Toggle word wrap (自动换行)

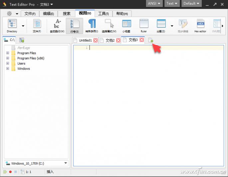tap(57, 25)
